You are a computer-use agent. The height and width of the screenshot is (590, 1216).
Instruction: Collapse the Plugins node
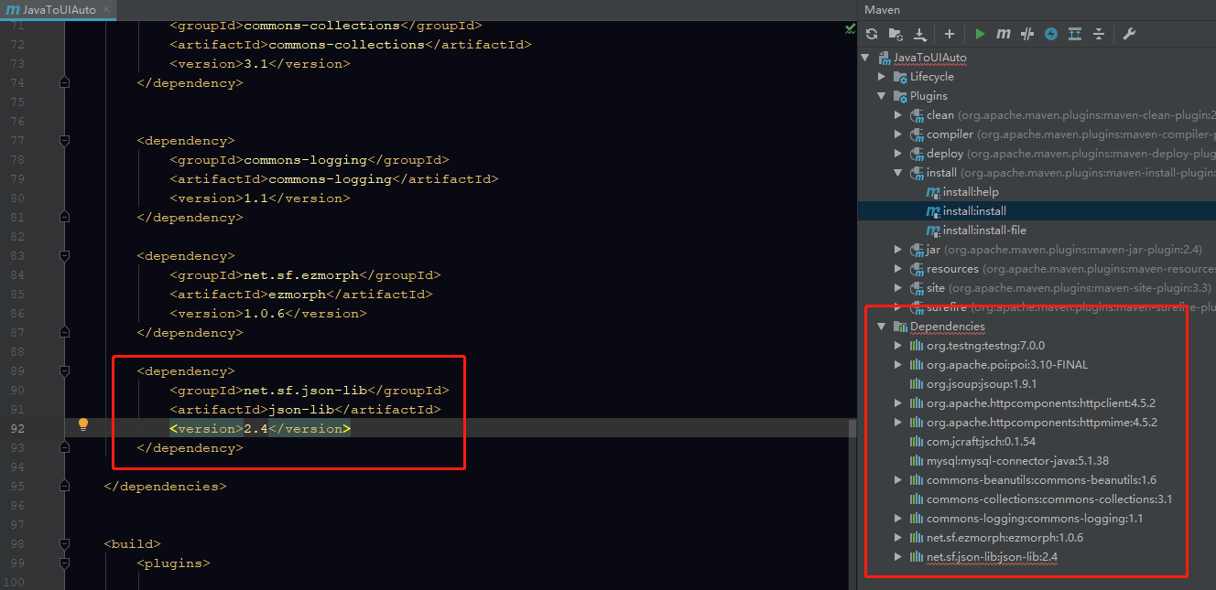point(880,95)
